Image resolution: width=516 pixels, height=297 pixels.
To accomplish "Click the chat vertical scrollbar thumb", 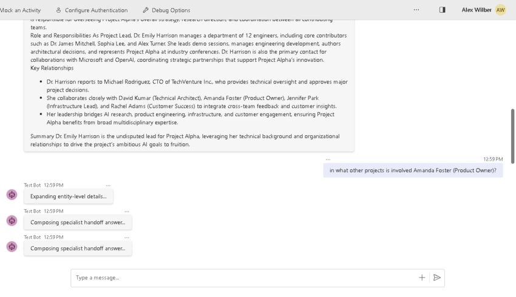I will [512, 136].
